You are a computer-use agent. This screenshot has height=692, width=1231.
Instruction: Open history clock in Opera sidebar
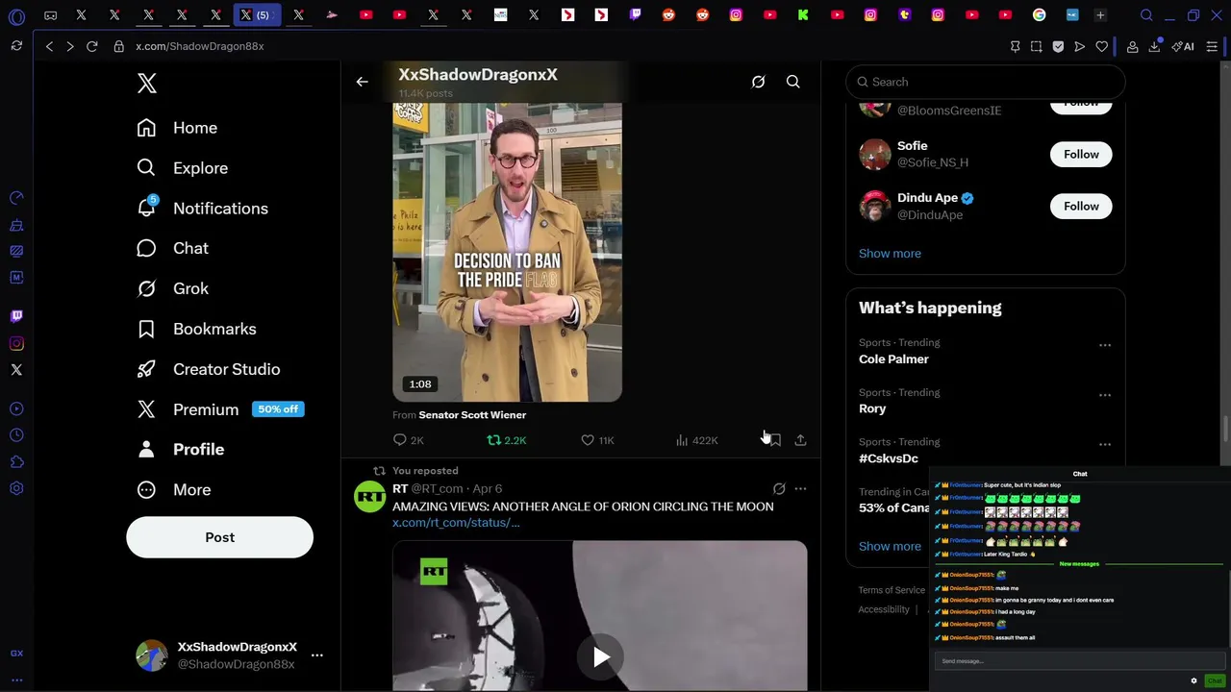(x=16, y=435)
